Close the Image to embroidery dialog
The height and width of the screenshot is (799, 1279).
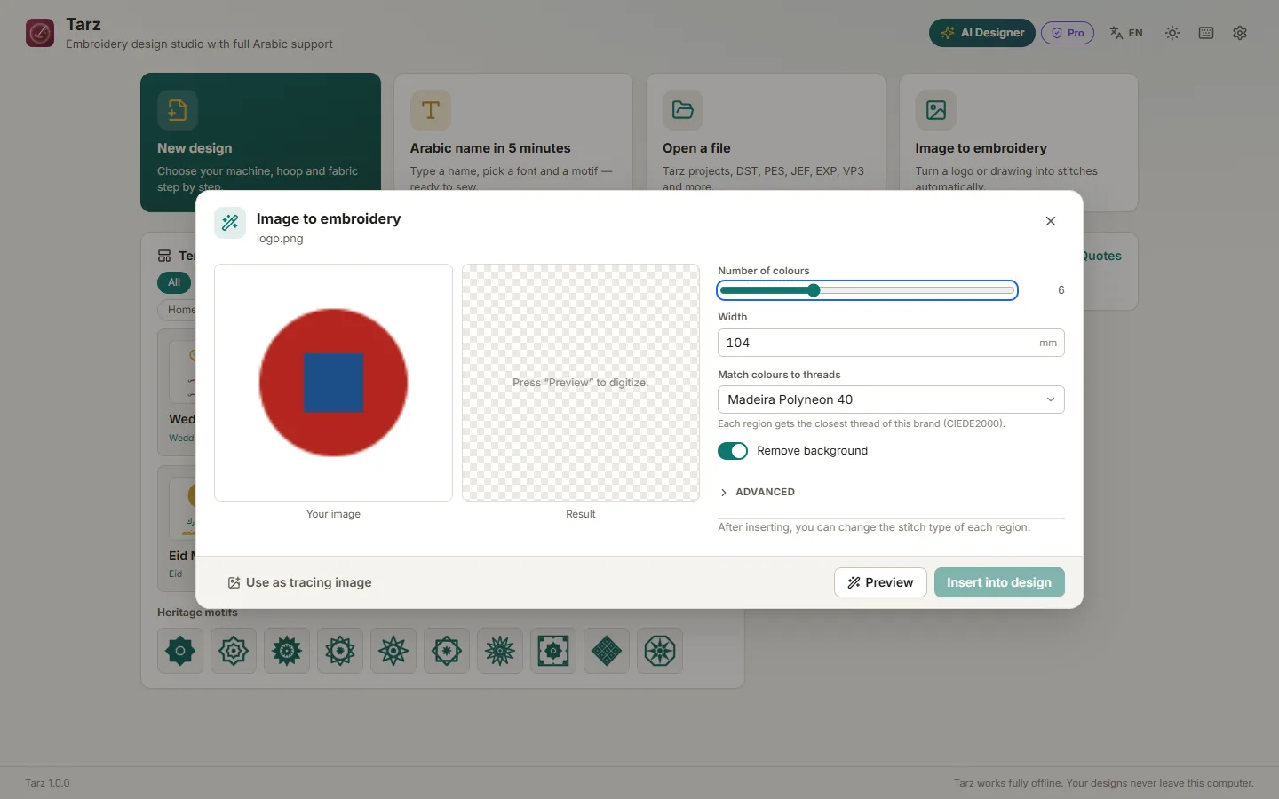(1051, 221)
